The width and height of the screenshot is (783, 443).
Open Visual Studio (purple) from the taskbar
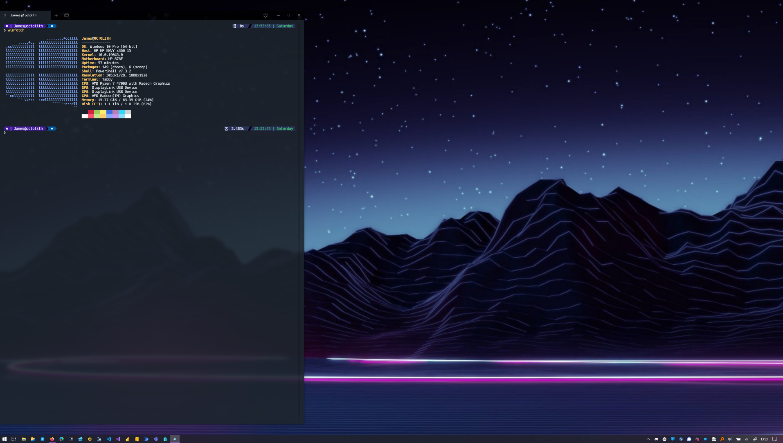click(x=118, y=439)
